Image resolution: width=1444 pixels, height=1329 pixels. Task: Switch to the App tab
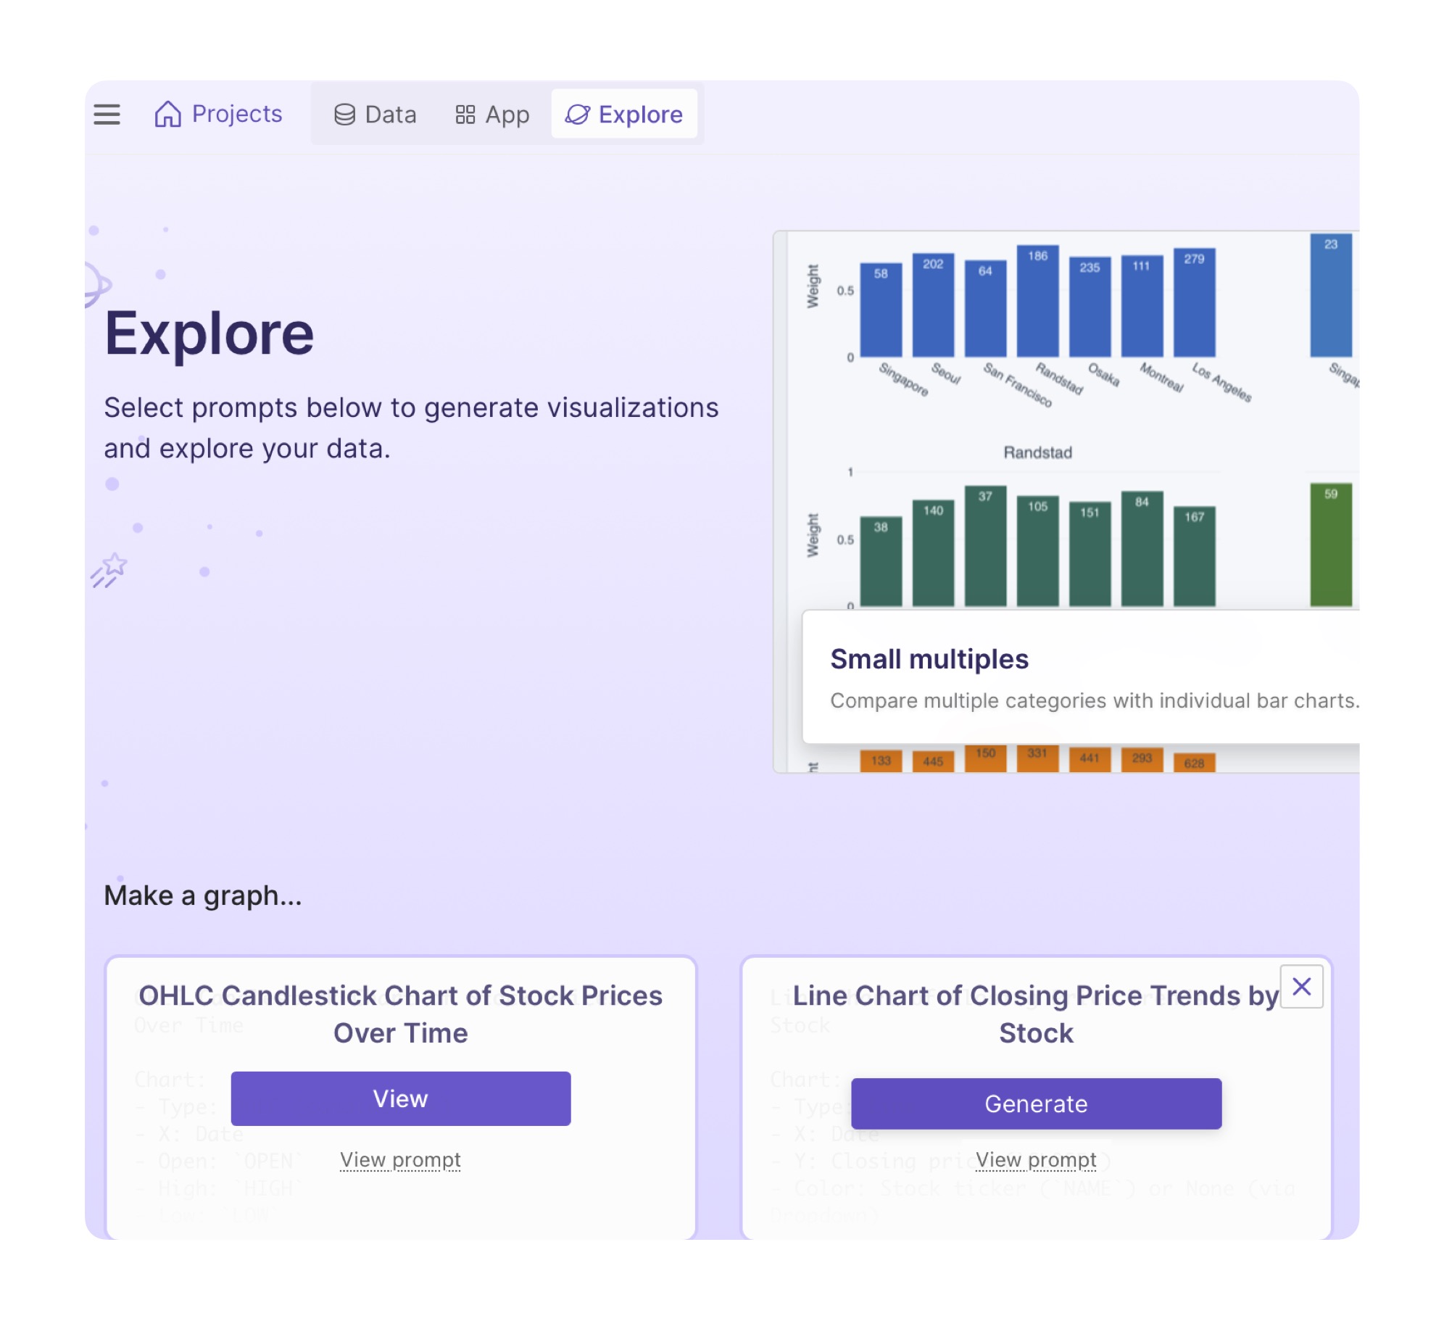[507, 115]
